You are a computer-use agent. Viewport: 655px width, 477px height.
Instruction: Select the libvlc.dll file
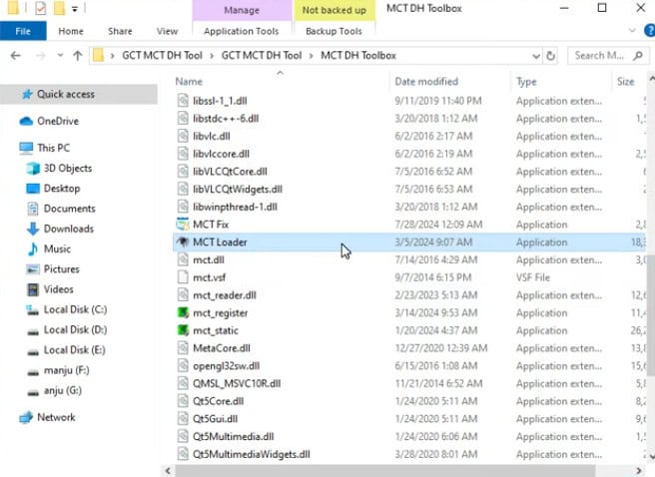[x=212, y=136]
